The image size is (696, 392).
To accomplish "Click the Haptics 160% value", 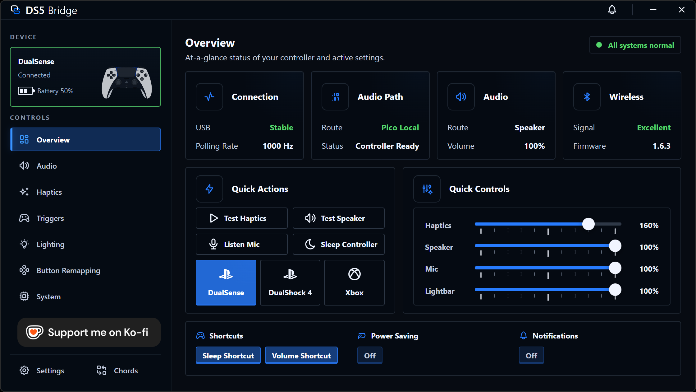I will coord(649,225).
